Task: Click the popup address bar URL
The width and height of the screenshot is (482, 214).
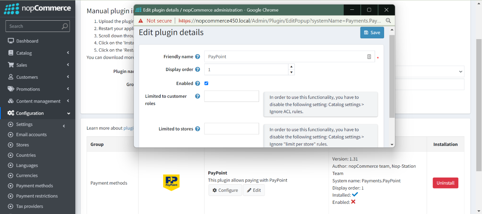Action: click(280, 21)
